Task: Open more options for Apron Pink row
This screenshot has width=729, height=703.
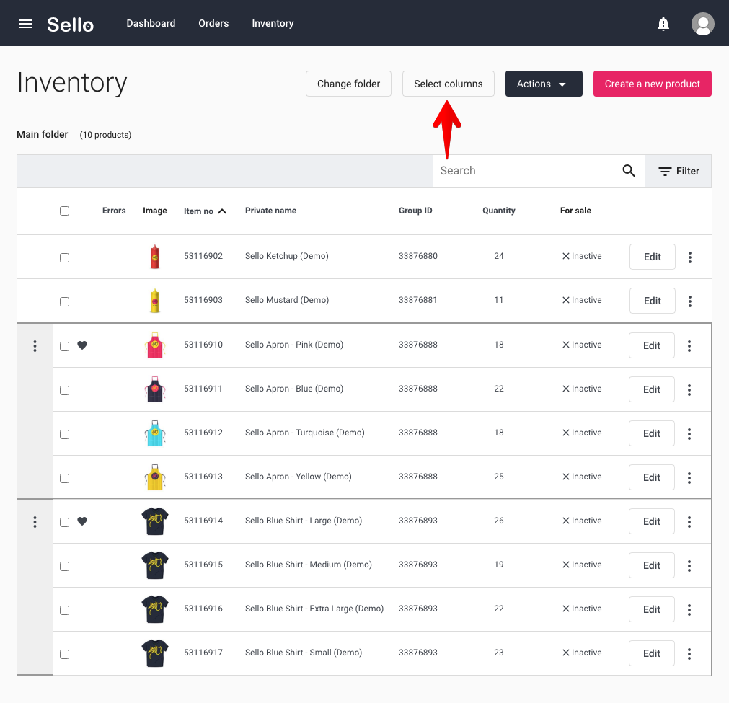Action: 689,346
